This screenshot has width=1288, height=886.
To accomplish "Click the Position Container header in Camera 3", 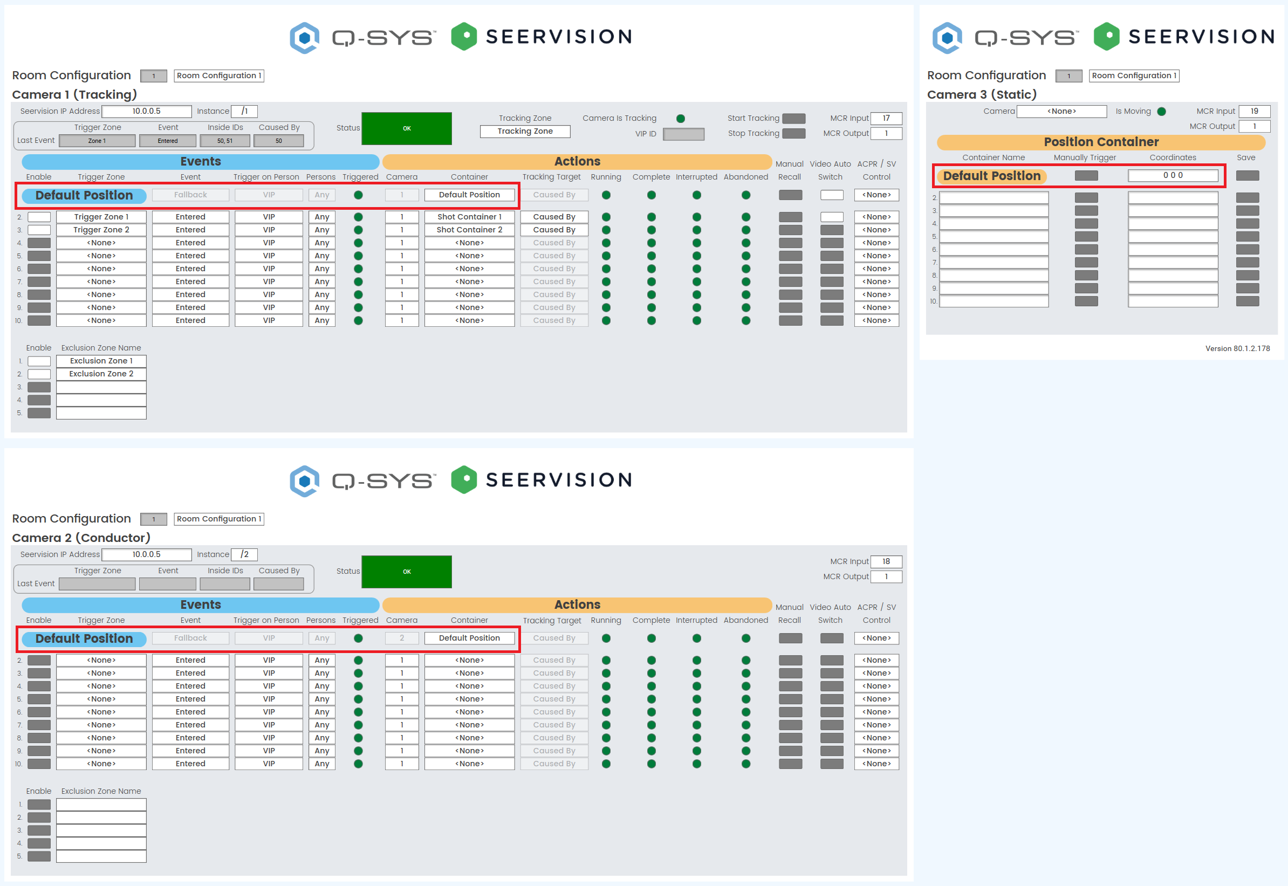I will coord(1100,142).
